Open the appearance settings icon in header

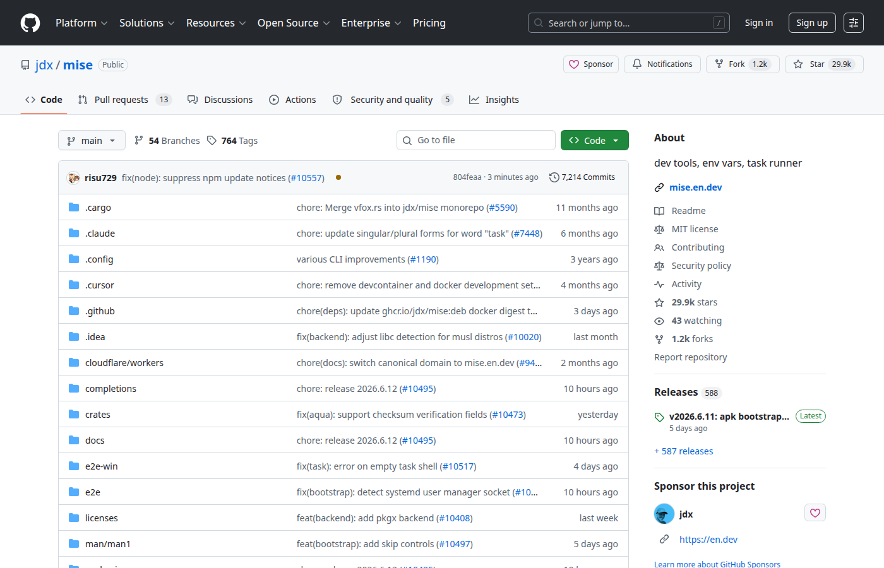(x=854, y=23)
